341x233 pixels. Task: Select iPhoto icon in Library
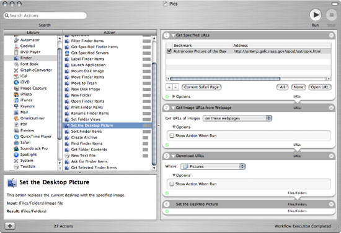pyautogui.click(x=16, y=95)
